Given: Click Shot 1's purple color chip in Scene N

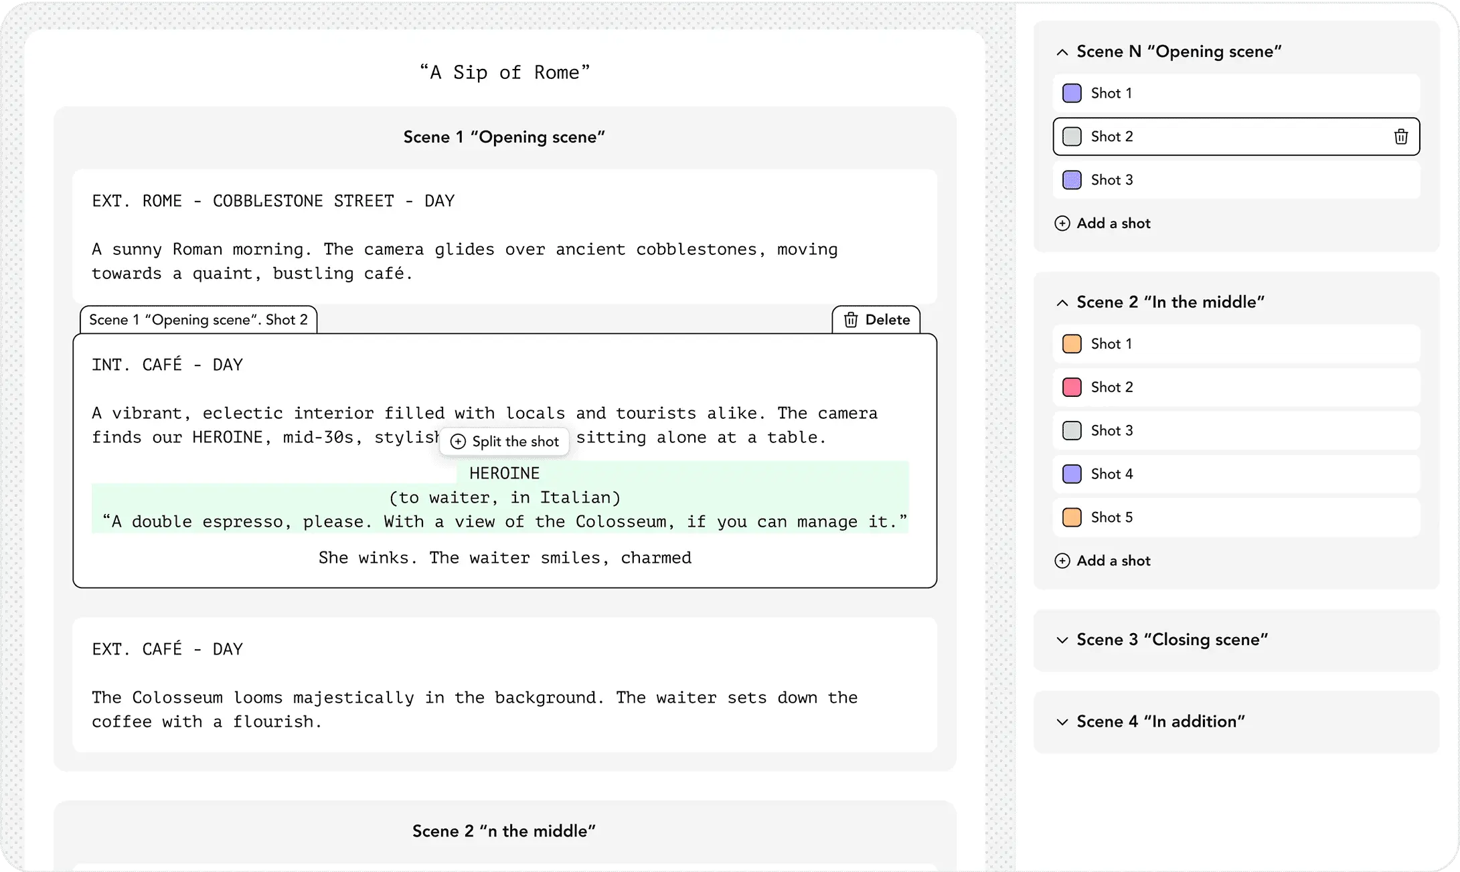Looking at the screenshot, I should click(1072, 93).
